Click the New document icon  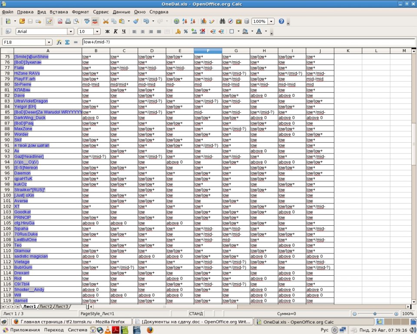tap(8, 21)
